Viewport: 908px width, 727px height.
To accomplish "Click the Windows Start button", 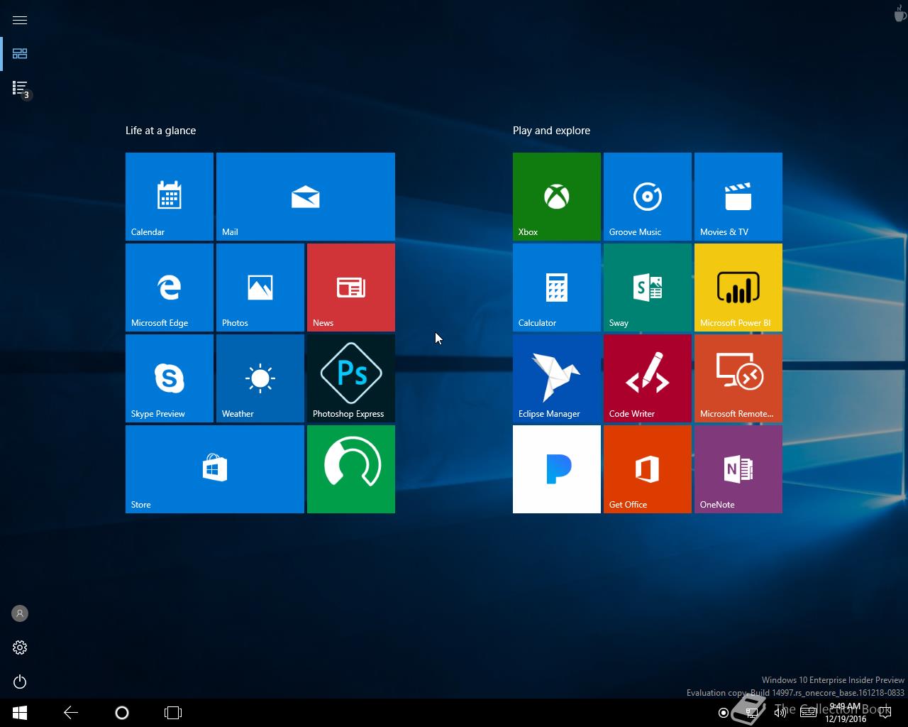I will click(20, 713).
